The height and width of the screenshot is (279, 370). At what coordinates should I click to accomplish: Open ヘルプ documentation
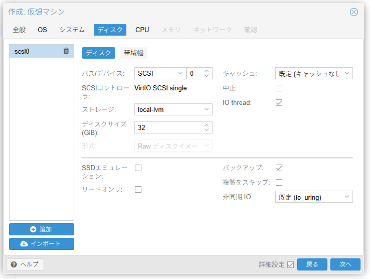26,264
